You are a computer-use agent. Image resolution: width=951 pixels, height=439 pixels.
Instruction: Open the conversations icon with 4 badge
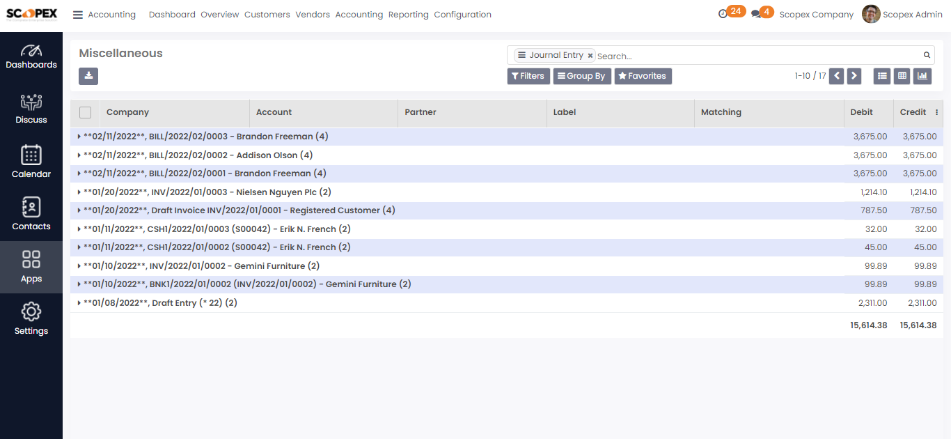(x=762, y=13)
